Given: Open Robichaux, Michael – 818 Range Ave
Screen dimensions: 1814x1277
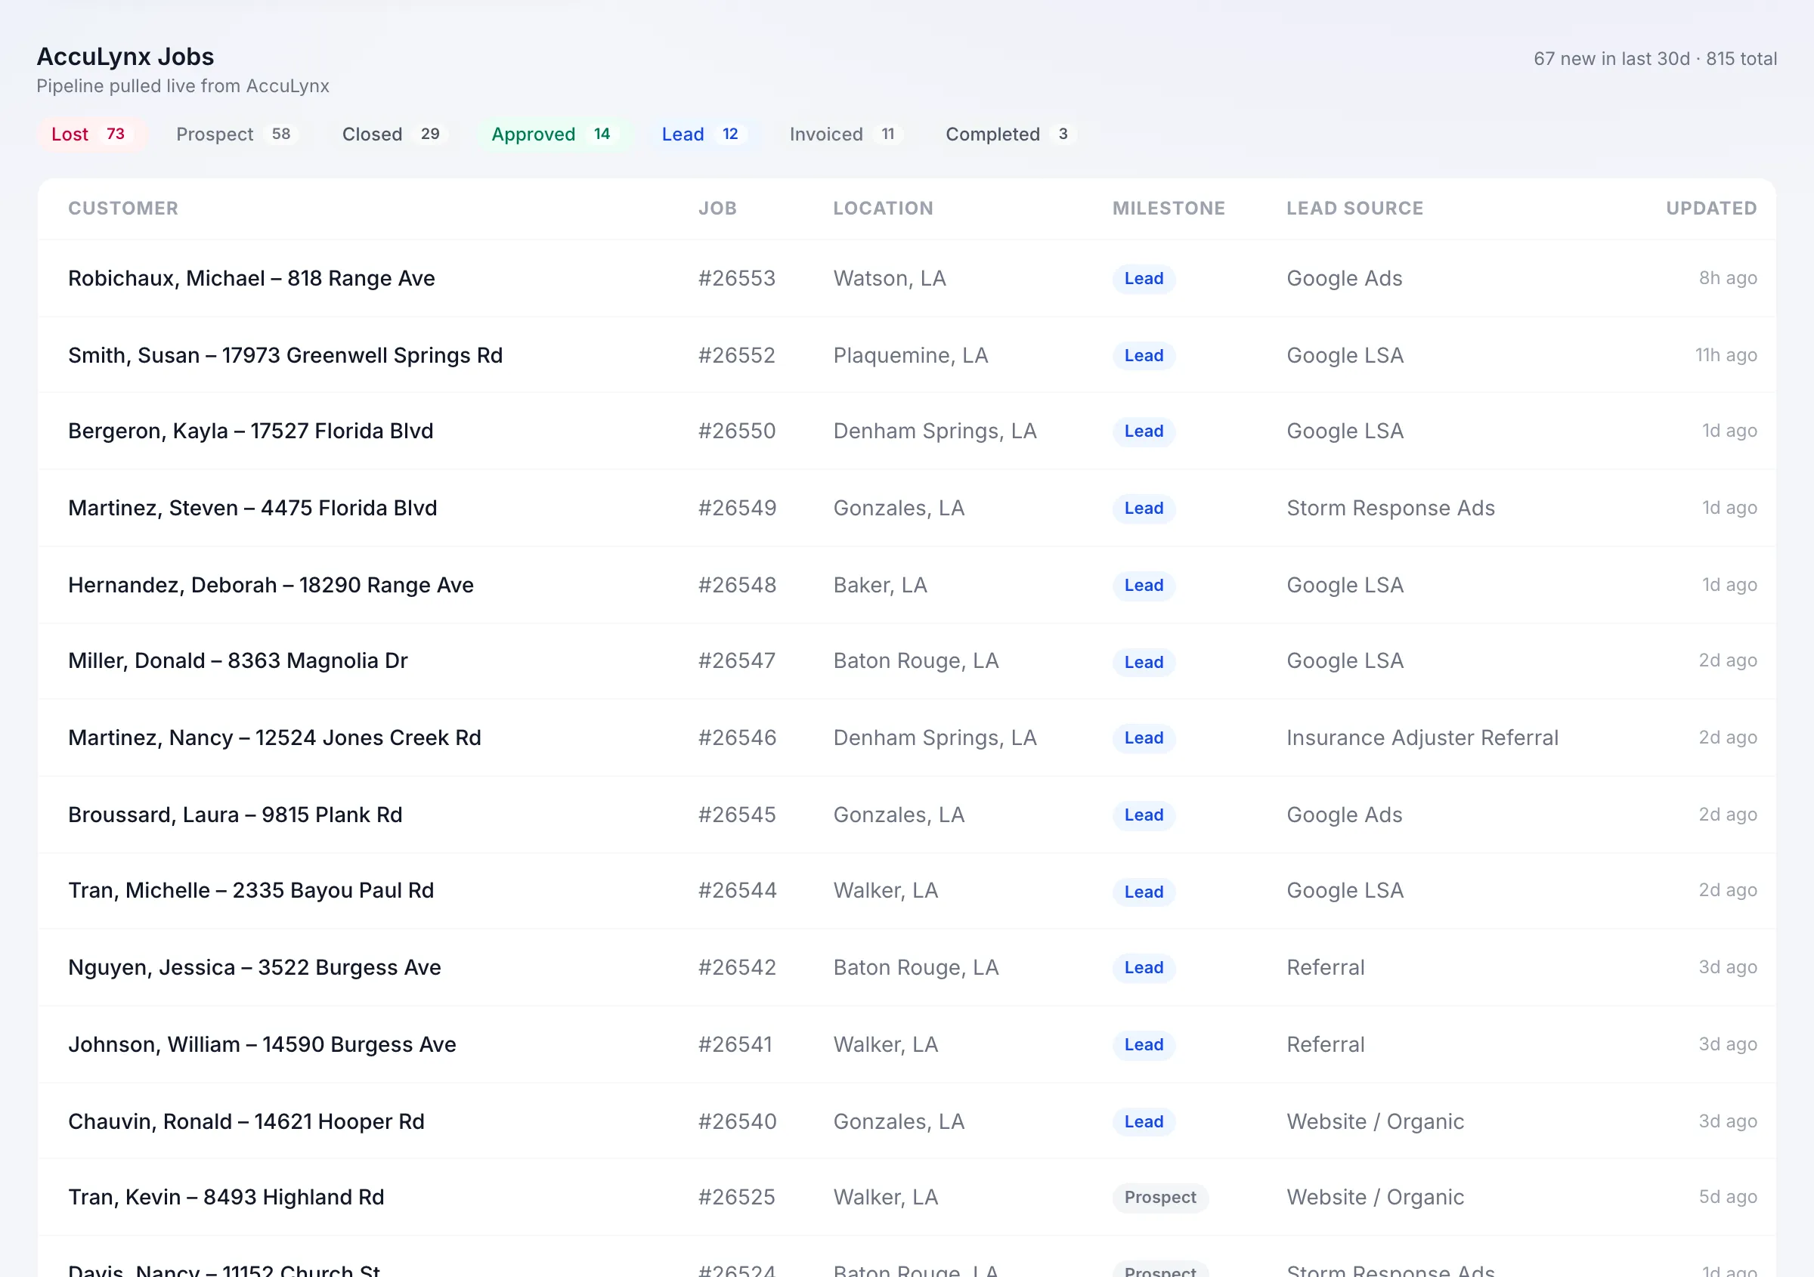Looking at the screenshot, I should tap(251, 278).
